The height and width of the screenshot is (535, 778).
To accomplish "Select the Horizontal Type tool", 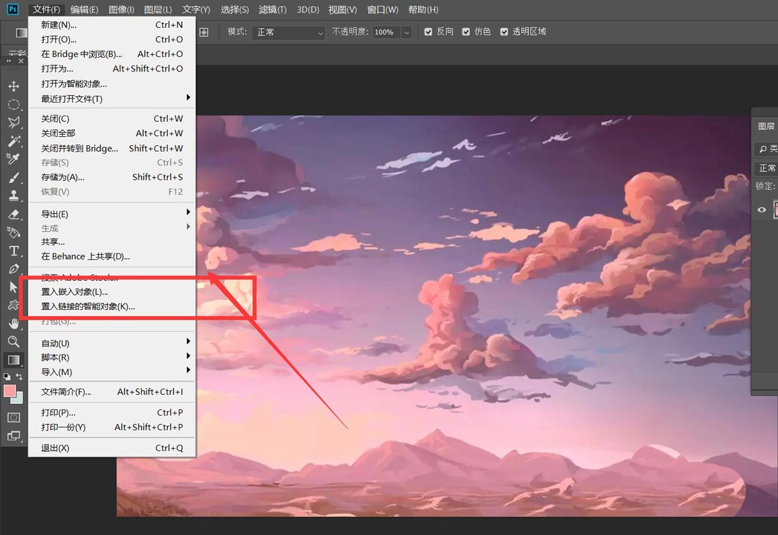I will (14, 250).
